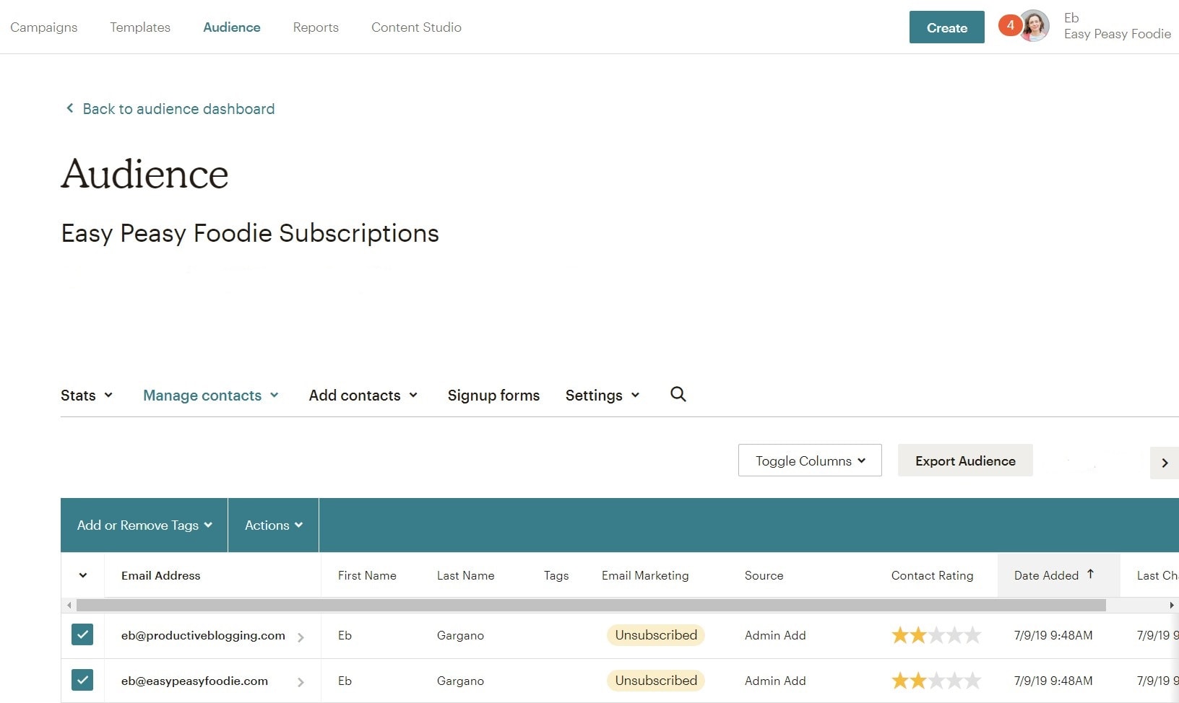This screenshot has height=703, width=1179.
Task: Click Gargano in eb@easypeasyfoodie.com row
Action: click(x=460, y=681)
